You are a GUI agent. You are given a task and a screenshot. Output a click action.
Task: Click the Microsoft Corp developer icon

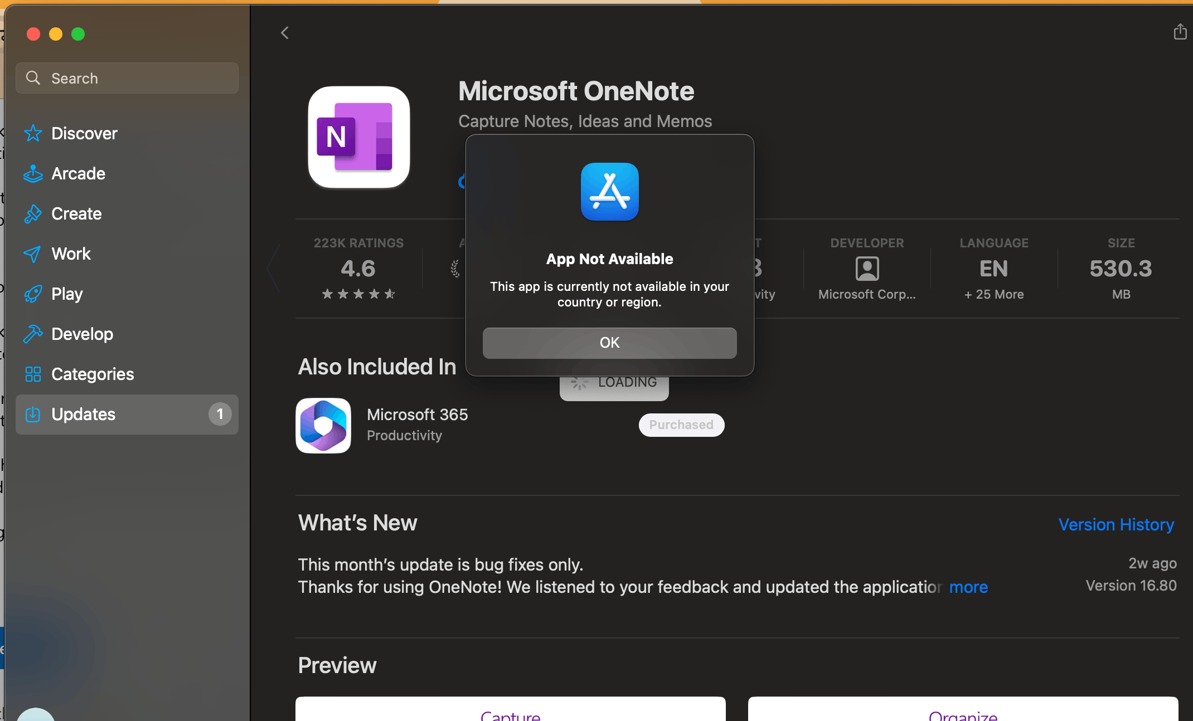[867, 269]
